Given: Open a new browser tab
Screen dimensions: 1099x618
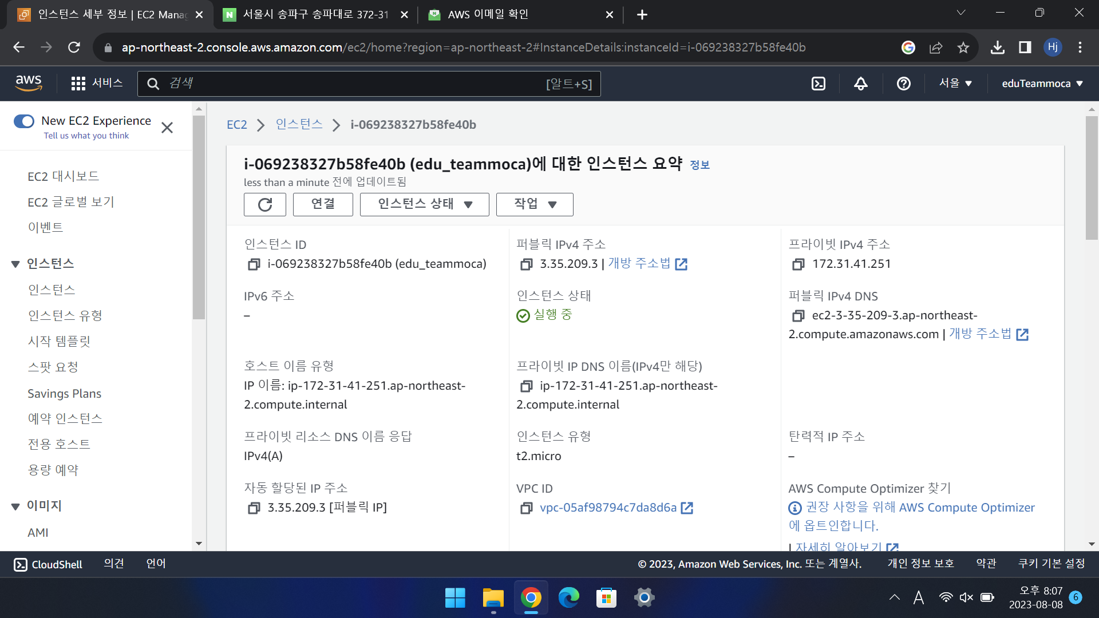Looking at the screenshot, I should click(642, 14).
